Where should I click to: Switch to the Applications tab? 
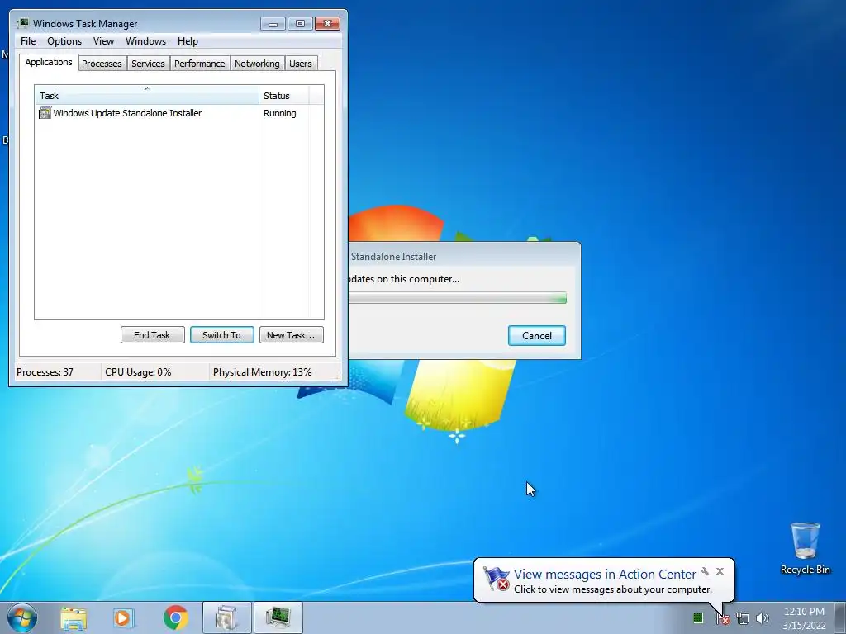click(49, 62)
